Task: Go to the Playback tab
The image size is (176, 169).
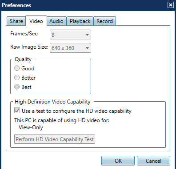Action: pyautogui.click(x=80, y=21)
